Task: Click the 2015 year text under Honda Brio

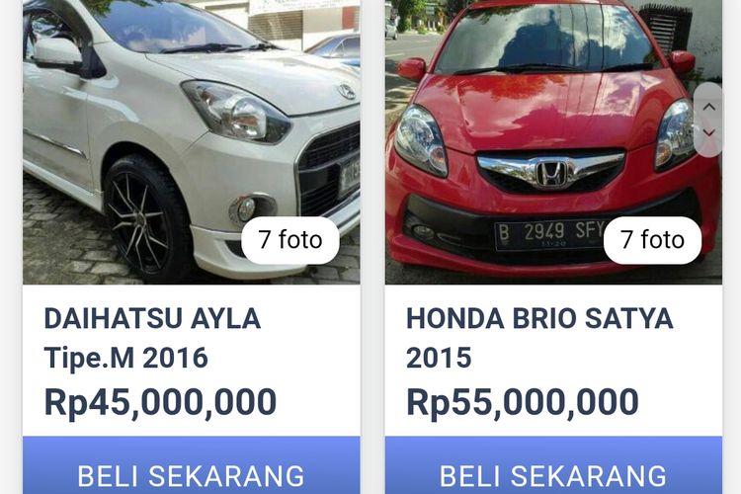Action: (x=439, y=358)
